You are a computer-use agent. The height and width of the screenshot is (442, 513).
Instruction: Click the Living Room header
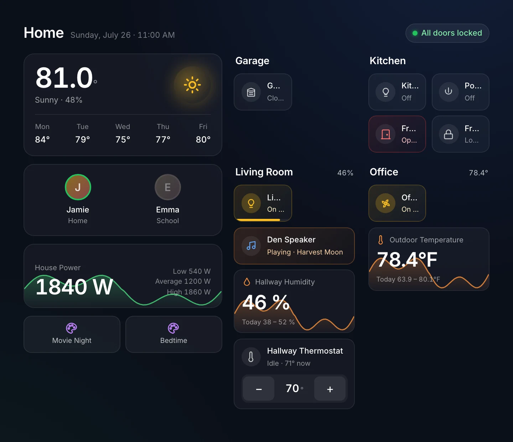[x=264, y=172]
